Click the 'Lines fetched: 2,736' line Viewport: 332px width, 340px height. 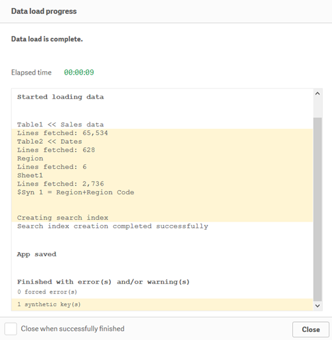(60, 184)
